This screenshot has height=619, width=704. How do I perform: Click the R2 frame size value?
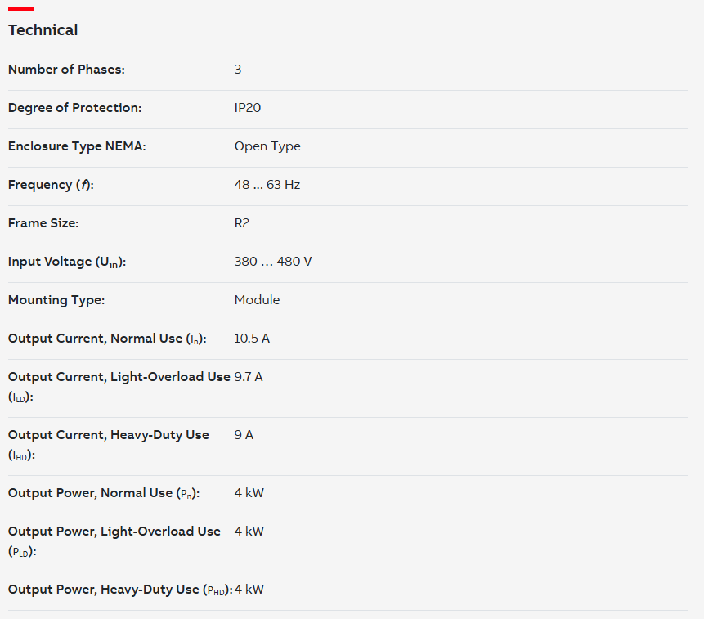(x=242, y=223)
